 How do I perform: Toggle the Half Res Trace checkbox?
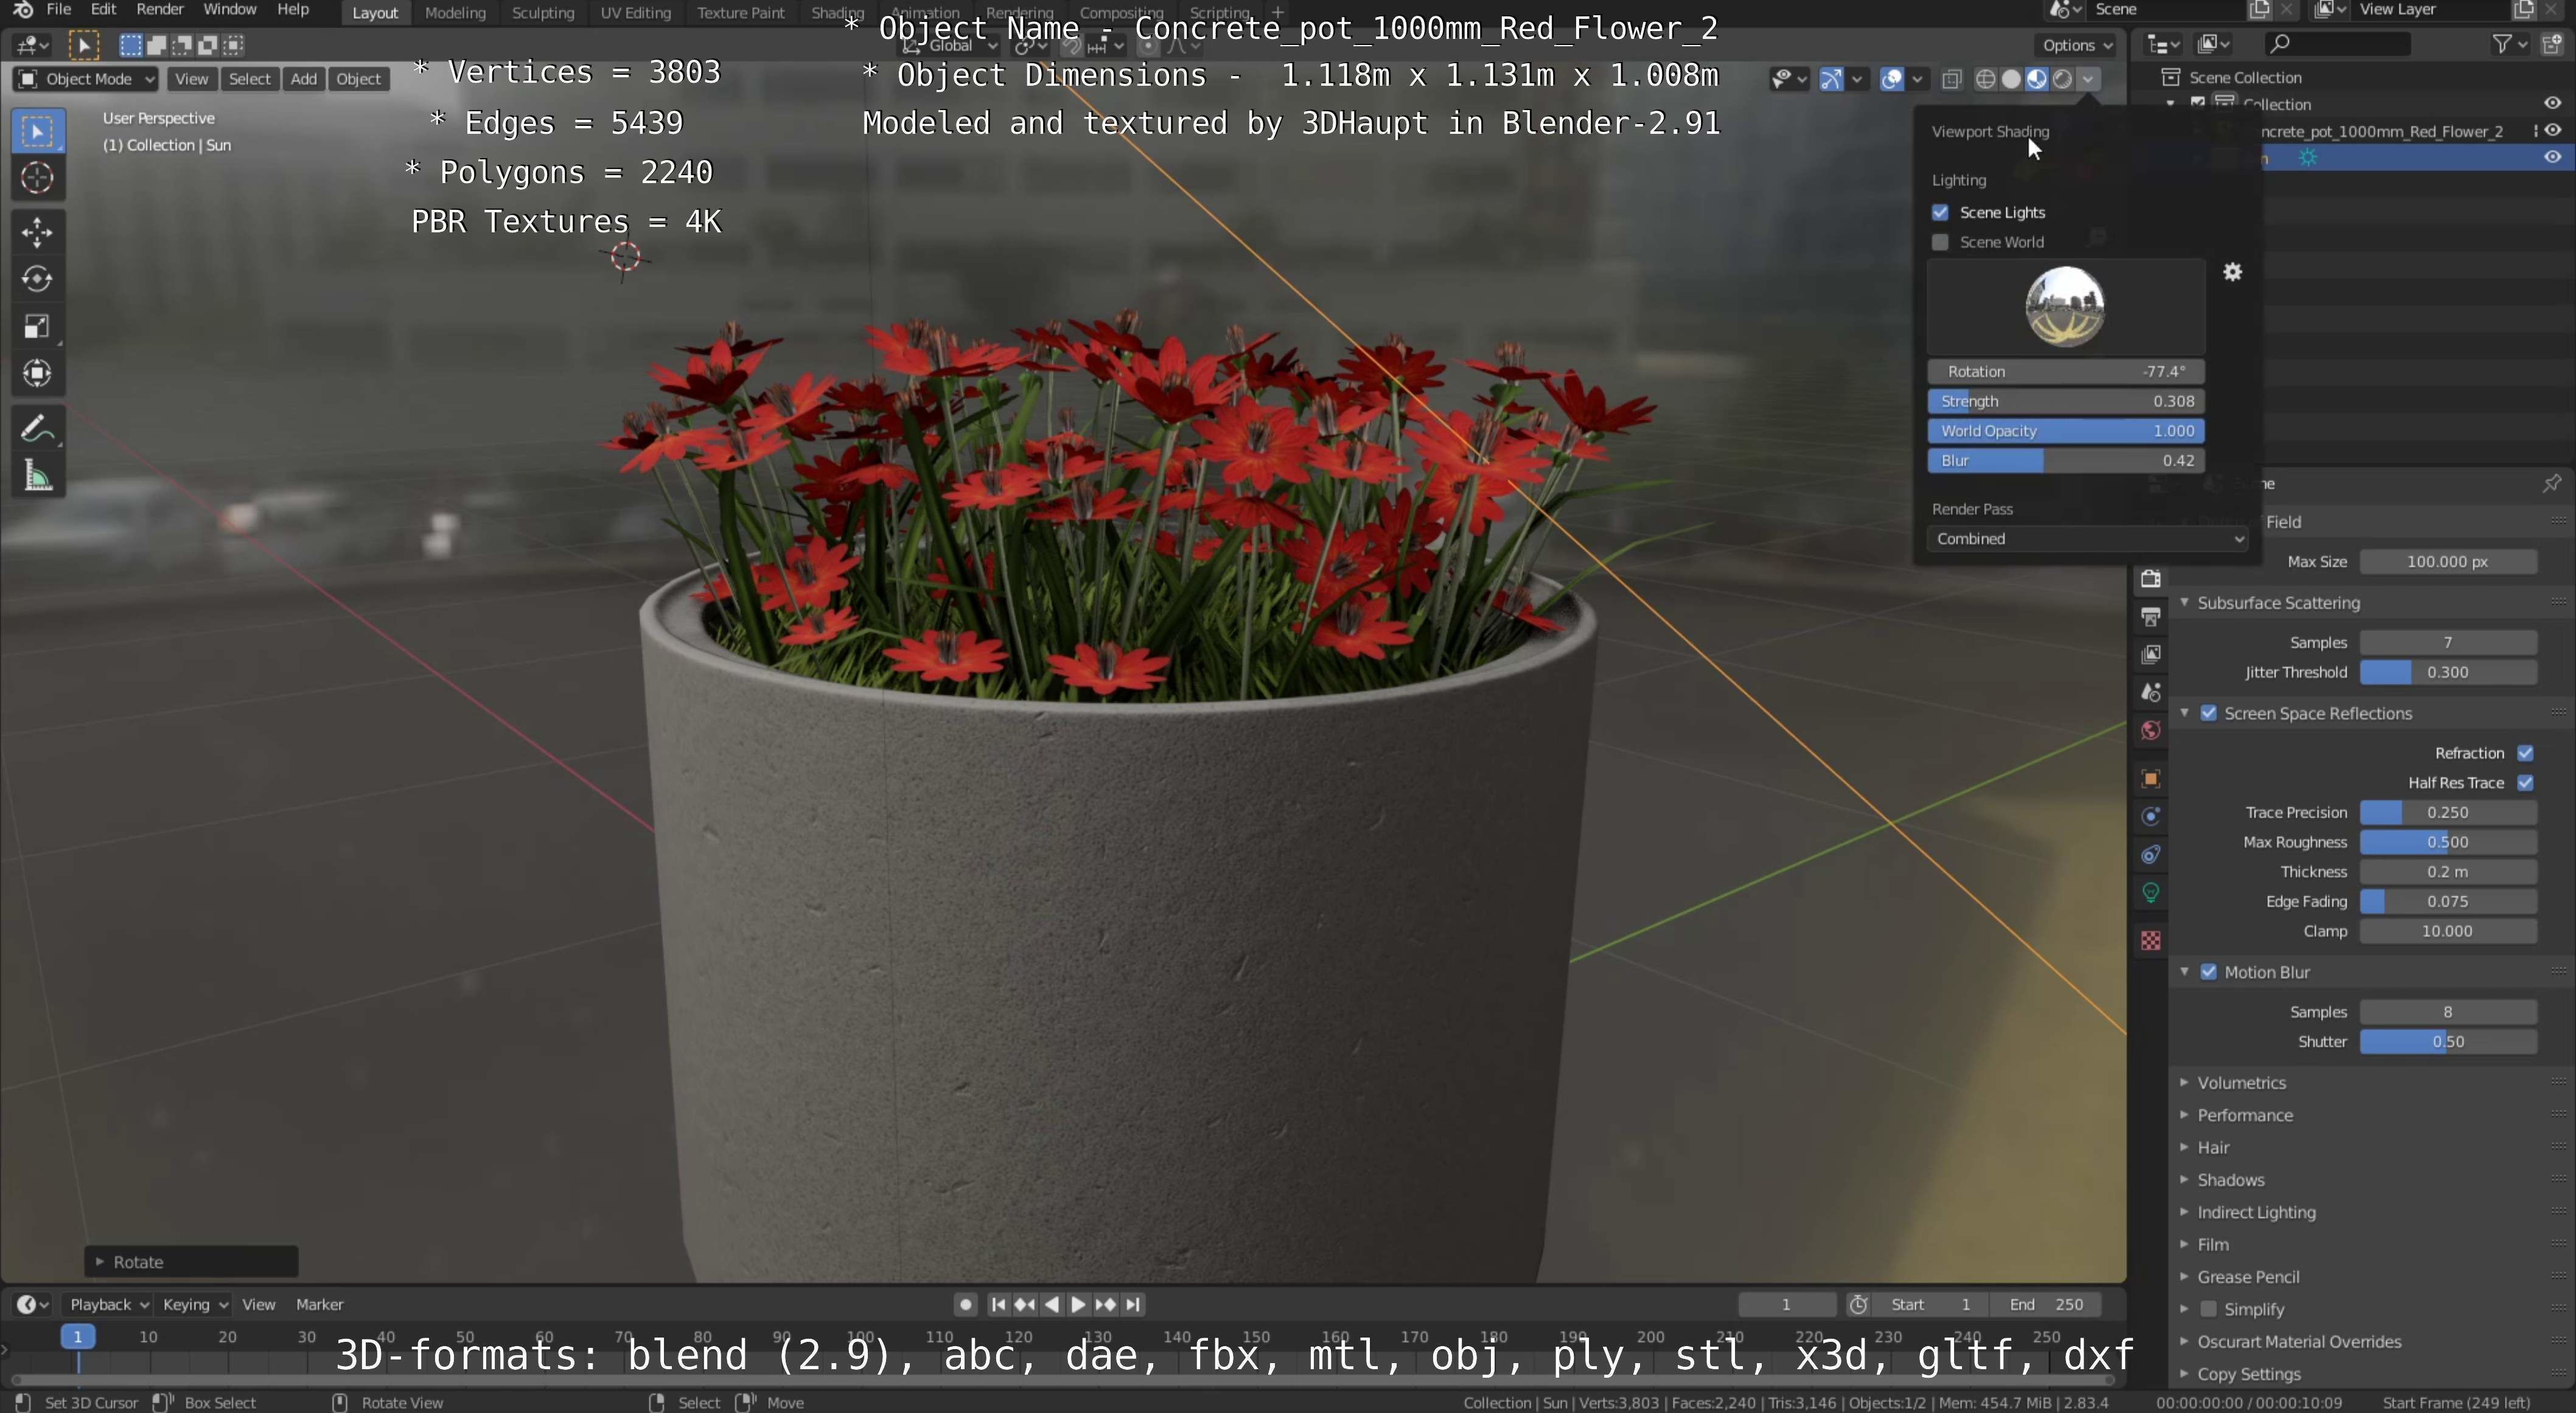click(2526, 782)
